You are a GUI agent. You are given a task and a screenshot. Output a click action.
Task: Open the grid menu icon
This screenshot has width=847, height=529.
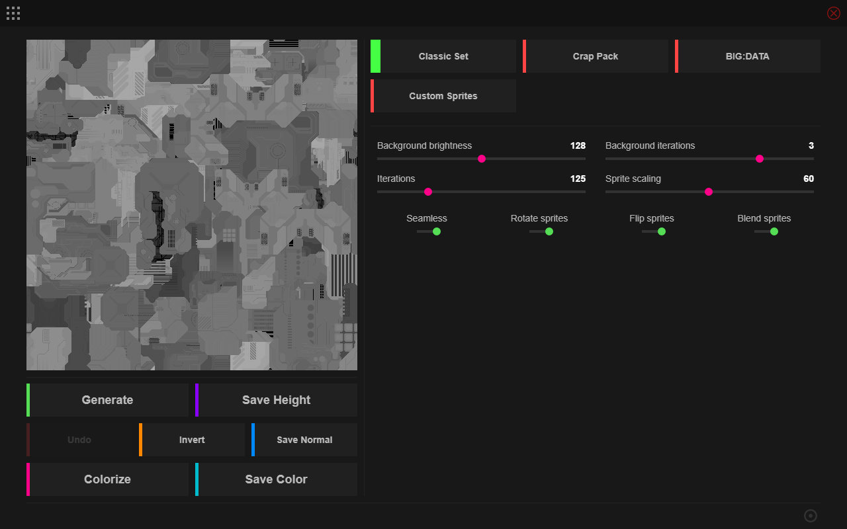[x=13, y=13]
